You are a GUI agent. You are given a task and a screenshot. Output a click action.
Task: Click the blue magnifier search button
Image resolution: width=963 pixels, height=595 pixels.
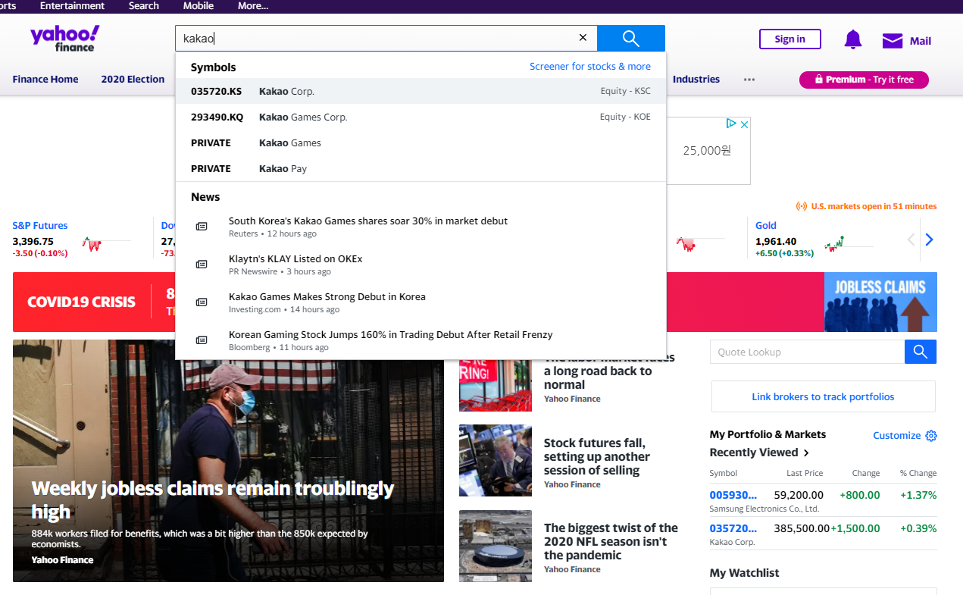pos(631,39)
